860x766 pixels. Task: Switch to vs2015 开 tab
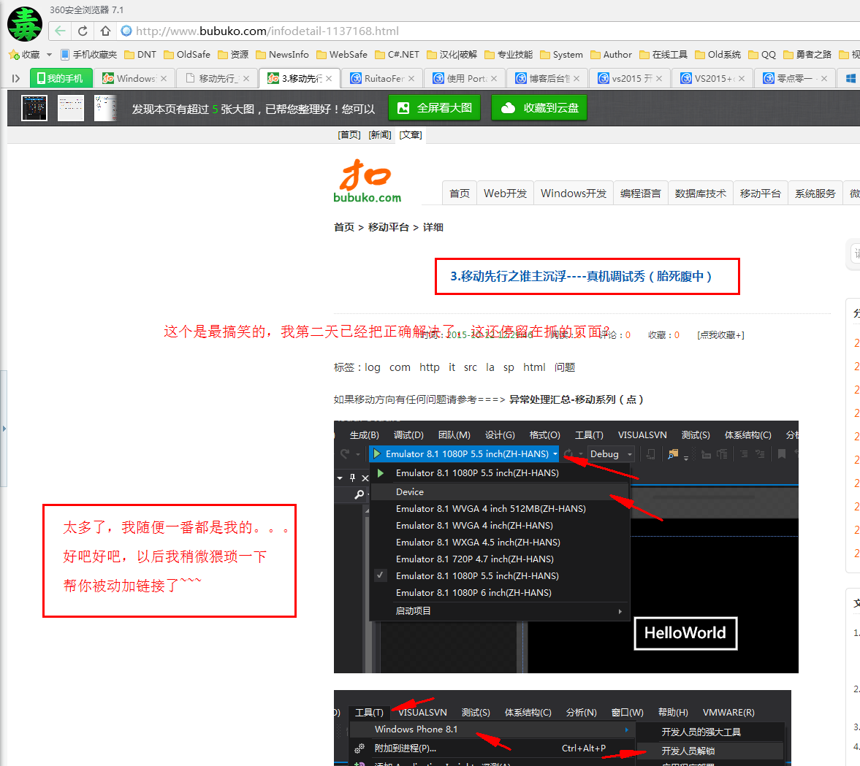point(630,78)
